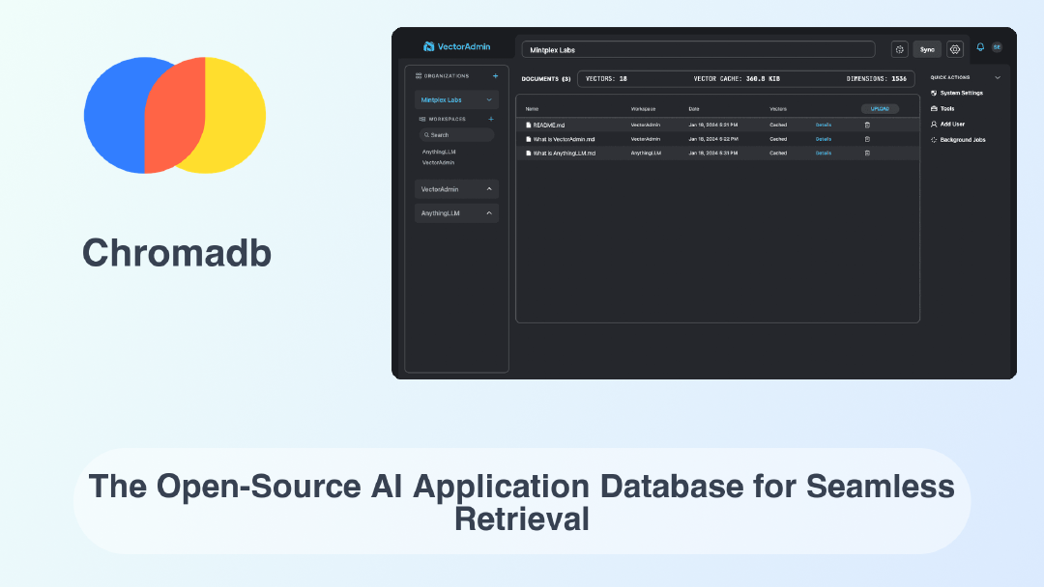Click the workspace Search field
This screenshot has width=1044, height=587.
[x=456, y=135]
